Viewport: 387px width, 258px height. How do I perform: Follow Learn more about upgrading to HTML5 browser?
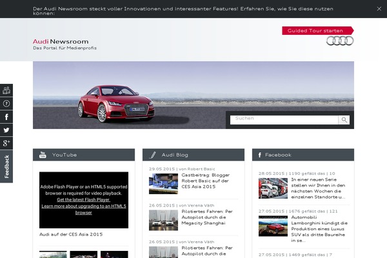click(84, 209)
